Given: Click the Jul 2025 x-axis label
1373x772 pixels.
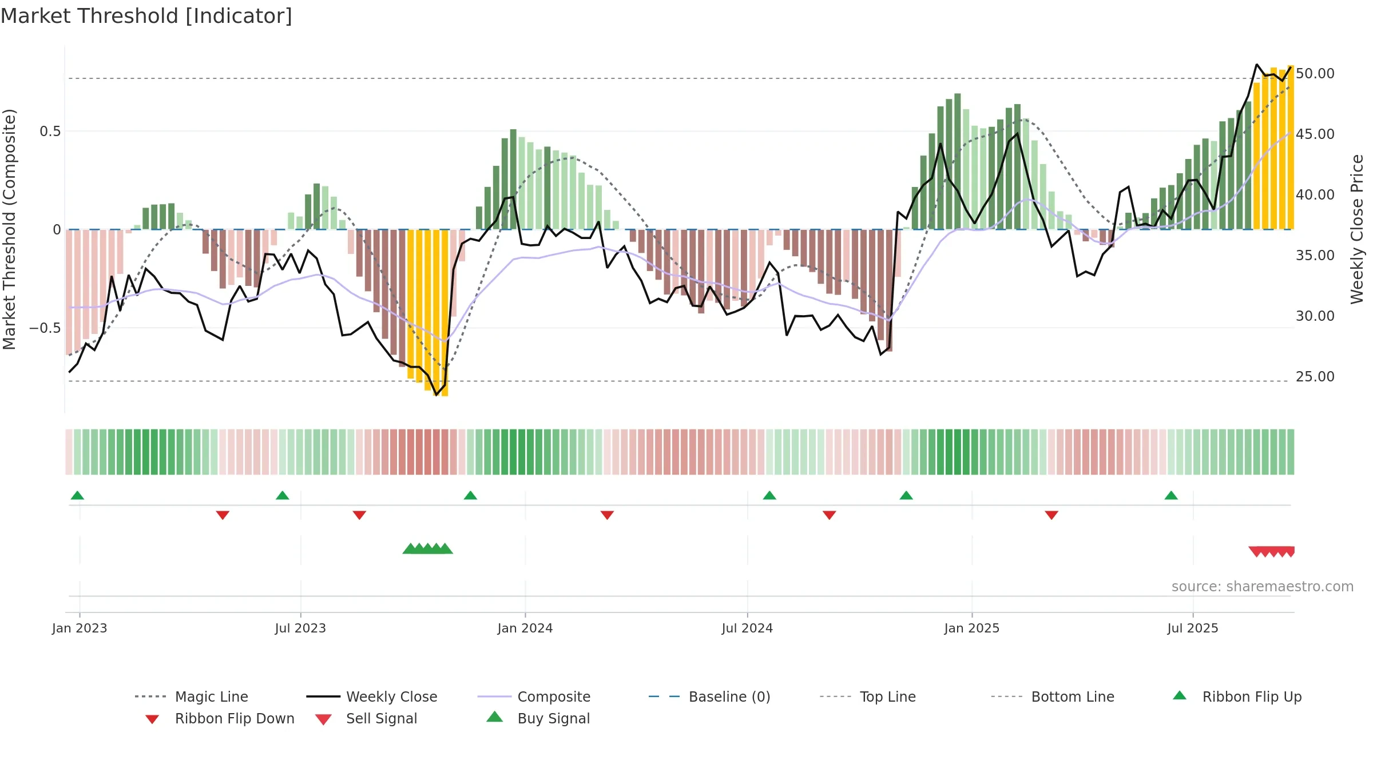Looking at the screenshot, I should [1193, 628].
